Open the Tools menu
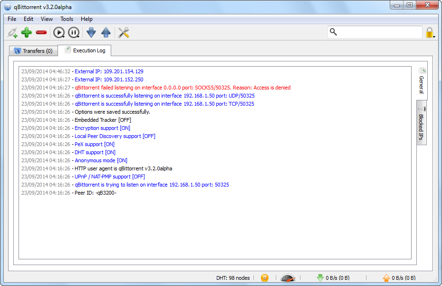The width and height of the screenshot is (442, 286). pos(67,19)
